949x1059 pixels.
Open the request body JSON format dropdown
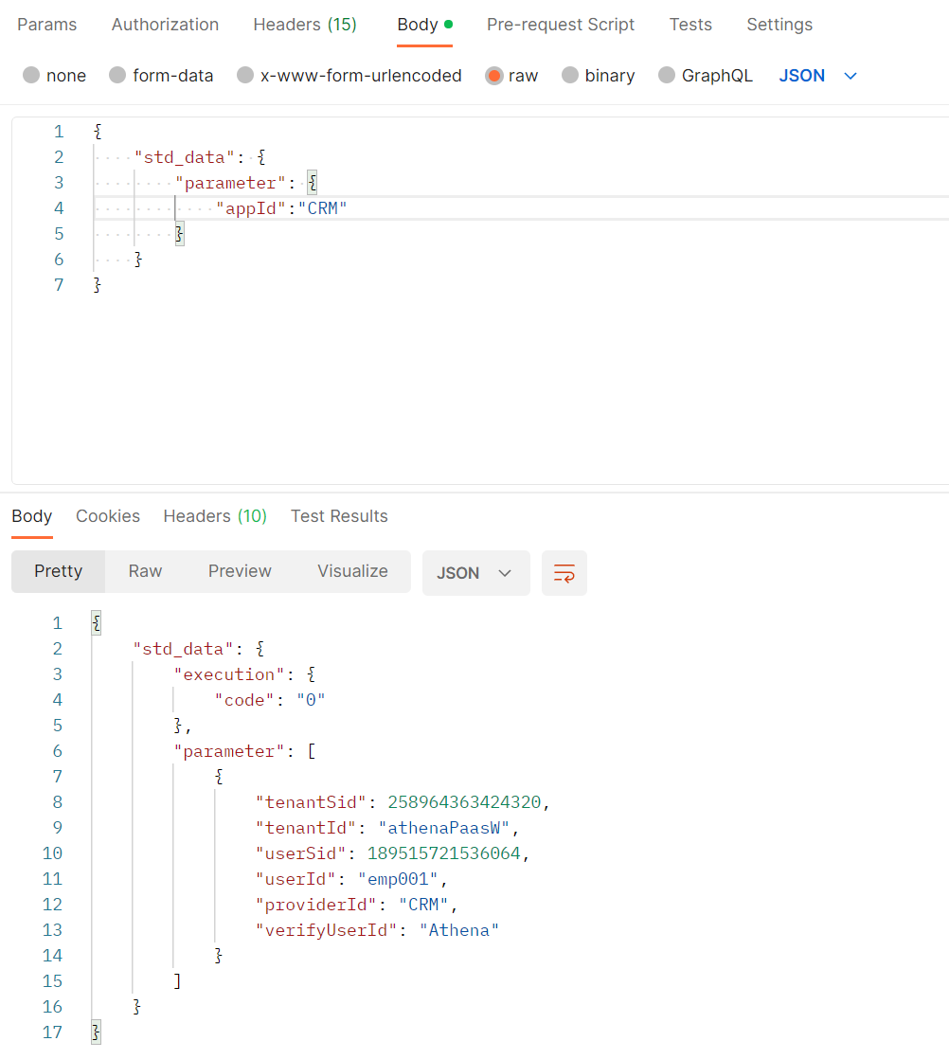tap(818, 76)
